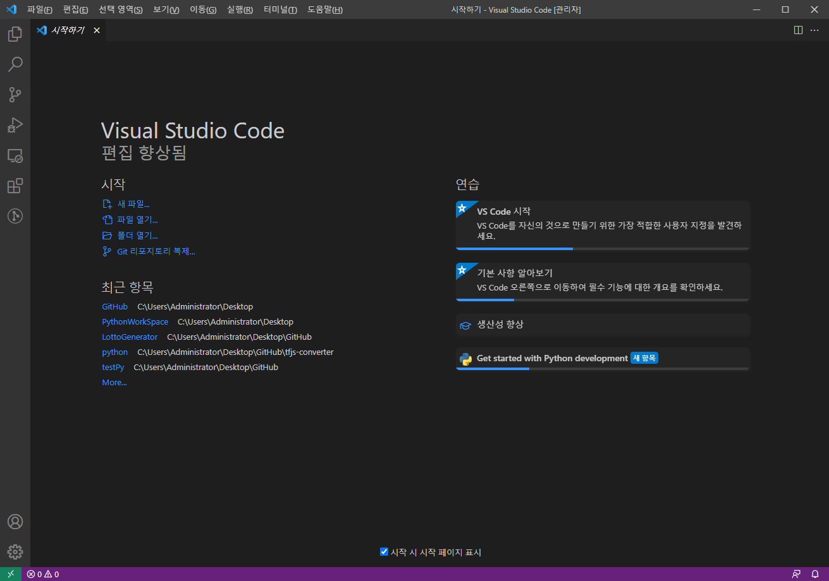Open the VS Code 시작 walkthrough card
This screenshot has height=581, width=829.
pos(603,225)
